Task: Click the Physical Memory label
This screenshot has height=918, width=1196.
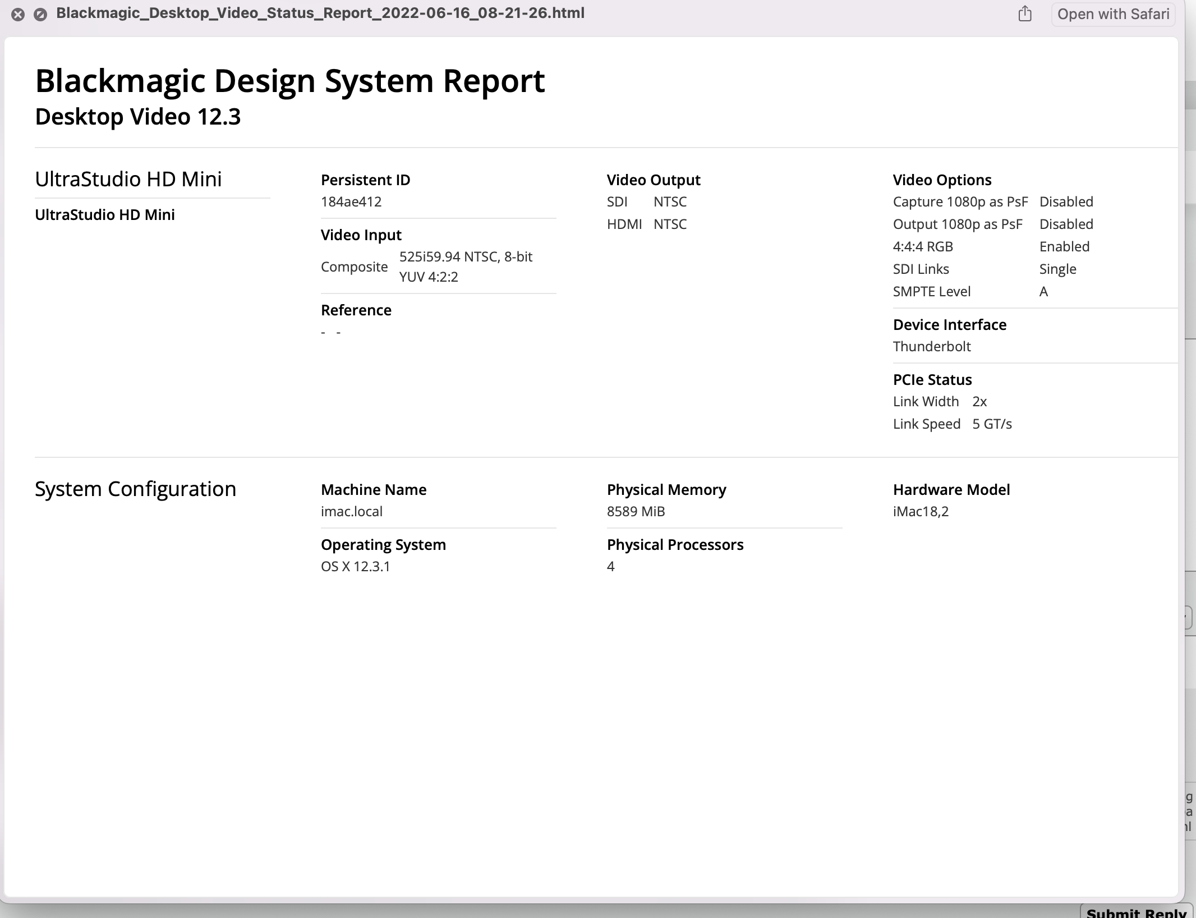Action: (x=666, y=490)
